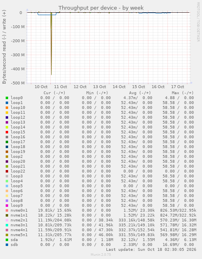Image resolution: width=202 pixels, height=259 pixels.
Task: Click the '16 Oct' x-axis date label
Action: click(158, 87)
